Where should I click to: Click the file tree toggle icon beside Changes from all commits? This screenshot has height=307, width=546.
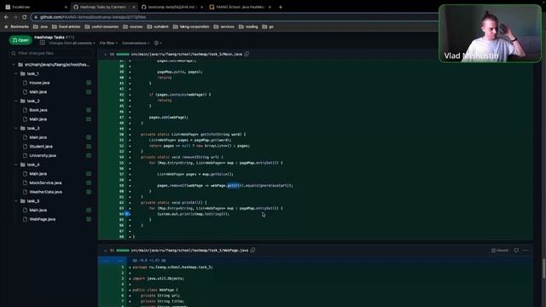[x=43, y=43]
